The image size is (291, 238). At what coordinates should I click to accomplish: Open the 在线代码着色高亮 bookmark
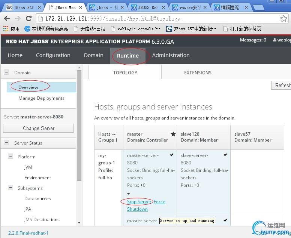[x=46, y=29]
